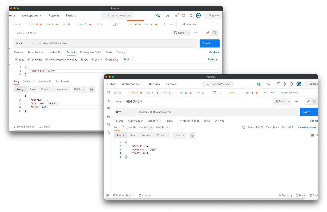Open Console in front window status bar

pyautogui.click(x=145, y=195)
